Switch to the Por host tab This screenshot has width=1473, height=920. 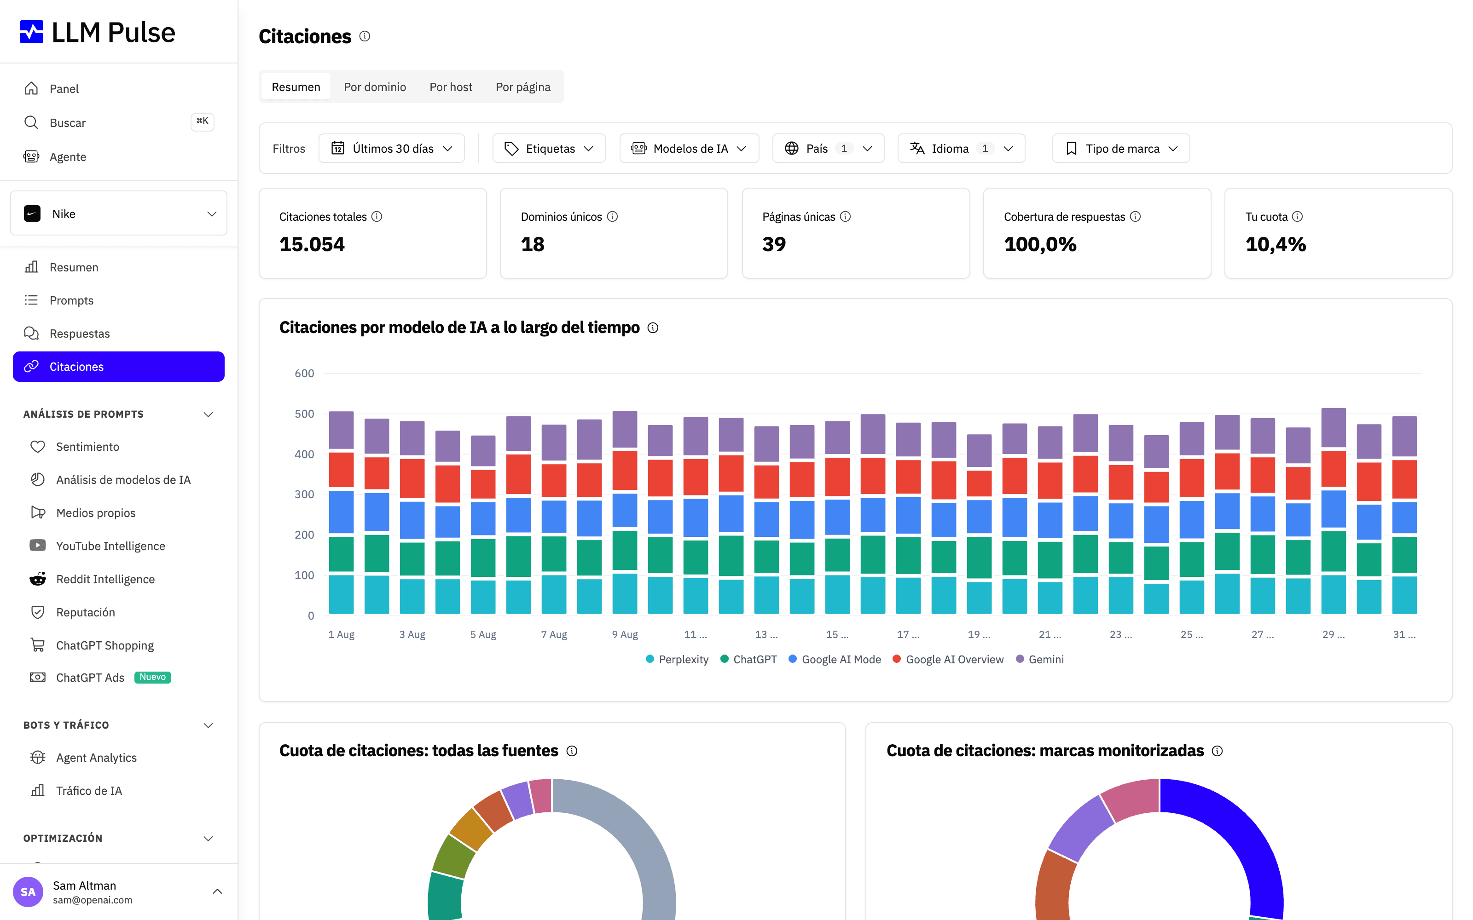[x=451, y=87]
